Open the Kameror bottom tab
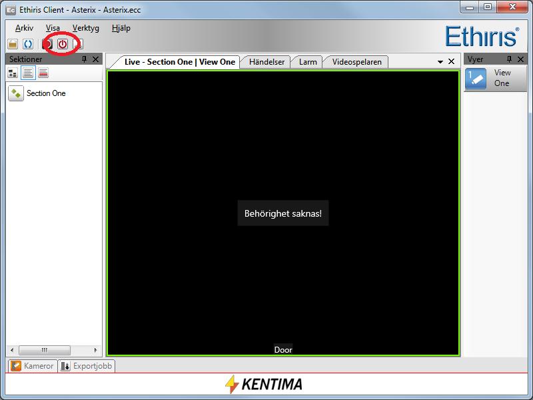Image resolution: width=533 pixels, height=400 pixels. (33, 366)
